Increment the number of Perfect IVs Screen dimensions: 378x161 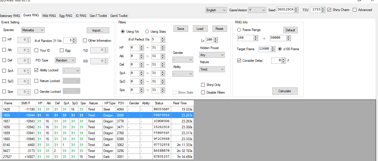pos(163,38)
